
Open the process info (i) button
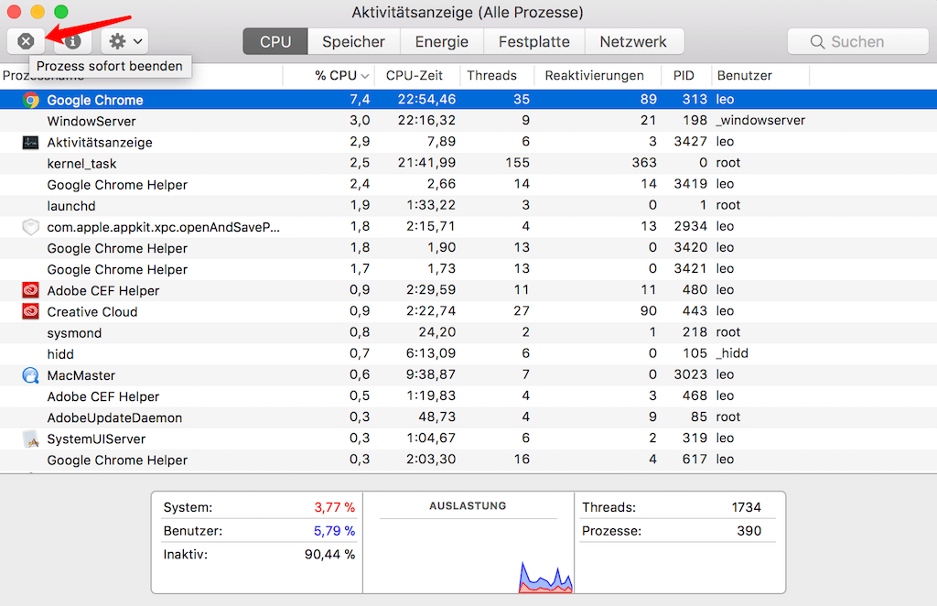(x=72, y=41)
